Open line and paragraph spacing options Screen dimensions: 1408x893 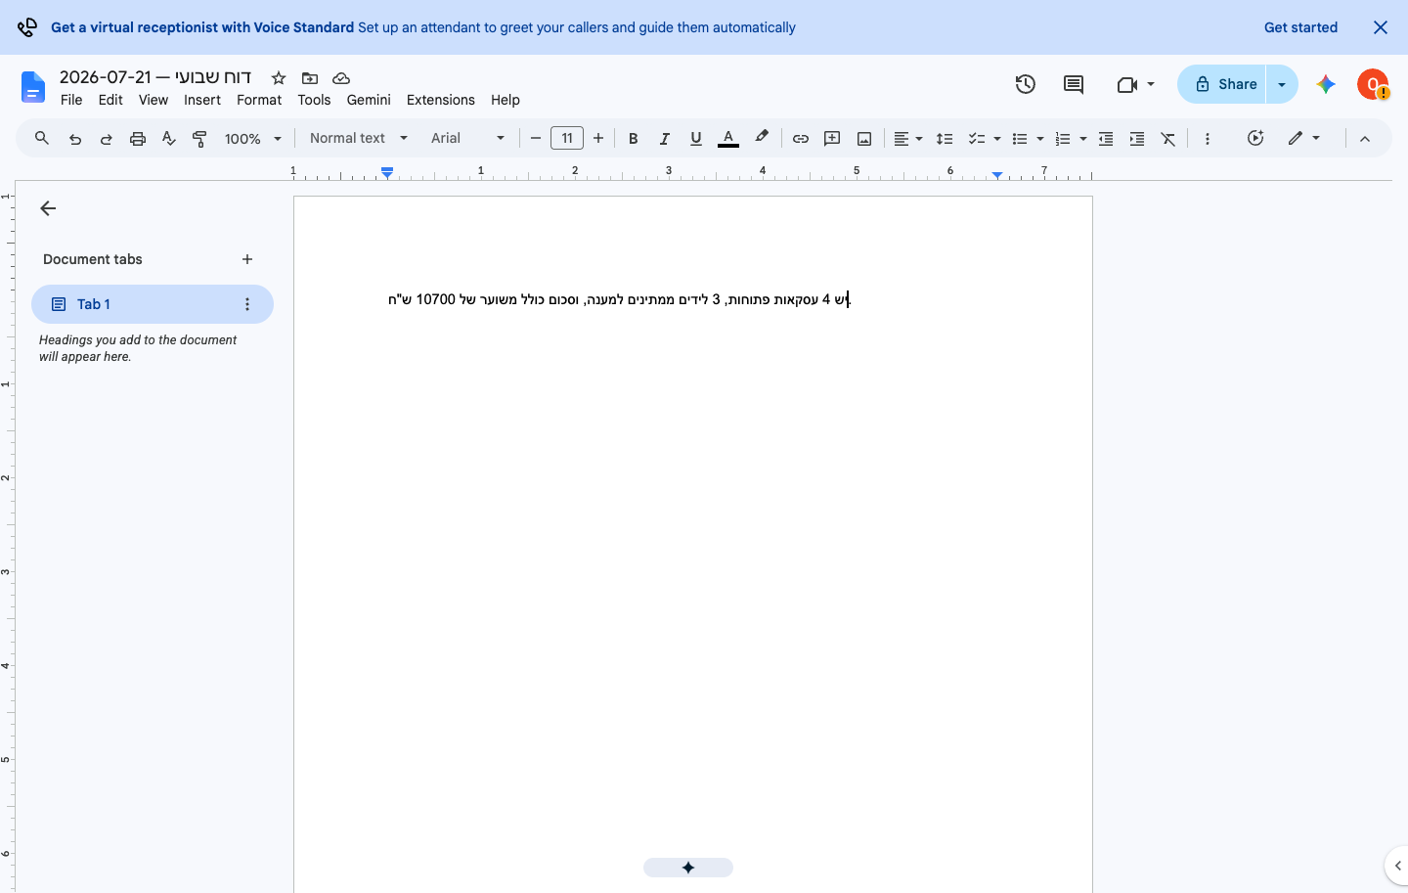point(945,139)
